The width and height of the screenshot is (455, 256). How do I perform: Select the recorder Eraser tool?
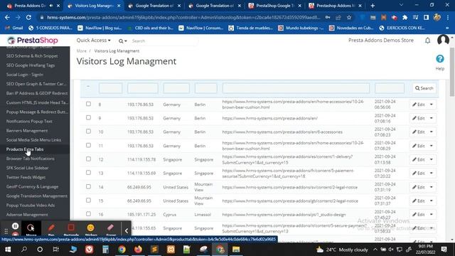pos(111,229)
